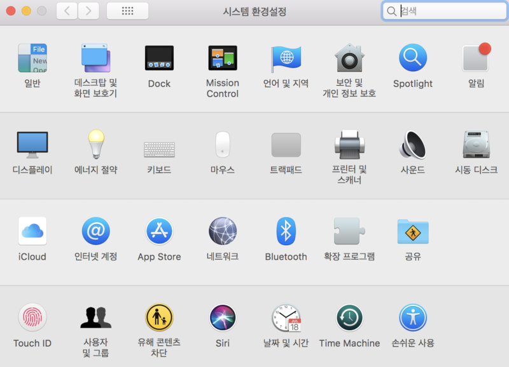
Task: Minimize the window with yellow button
Action: pos(26,11)
